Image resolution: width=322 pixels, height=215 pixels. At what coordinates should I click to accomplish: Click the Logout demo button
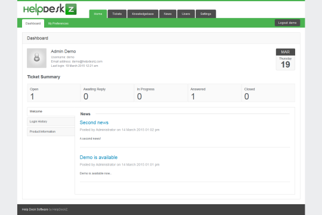click(x=287, y=23)
